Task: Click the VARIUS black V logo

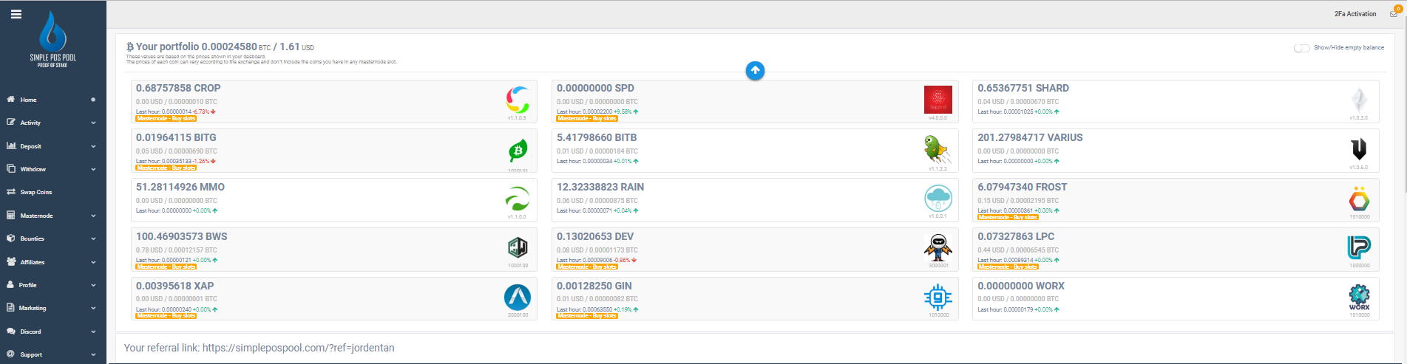Action: coord(1359,149)
